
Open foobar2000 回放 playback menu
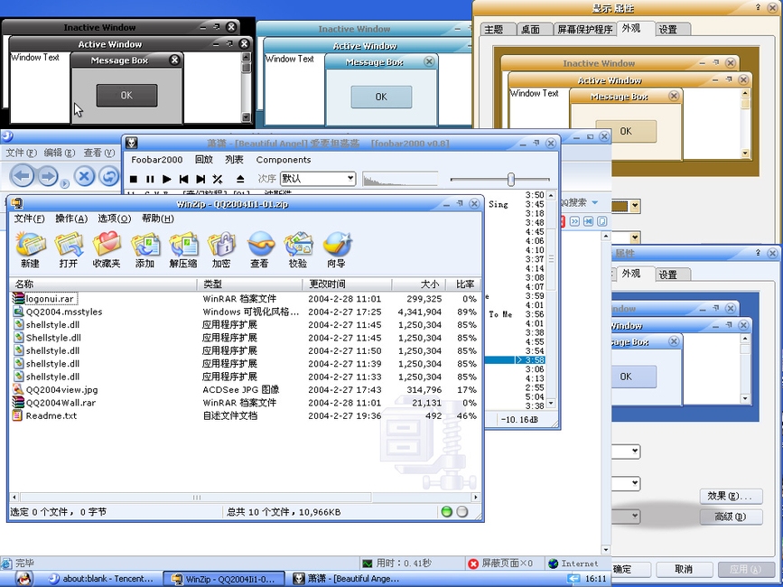click(204, 160)
